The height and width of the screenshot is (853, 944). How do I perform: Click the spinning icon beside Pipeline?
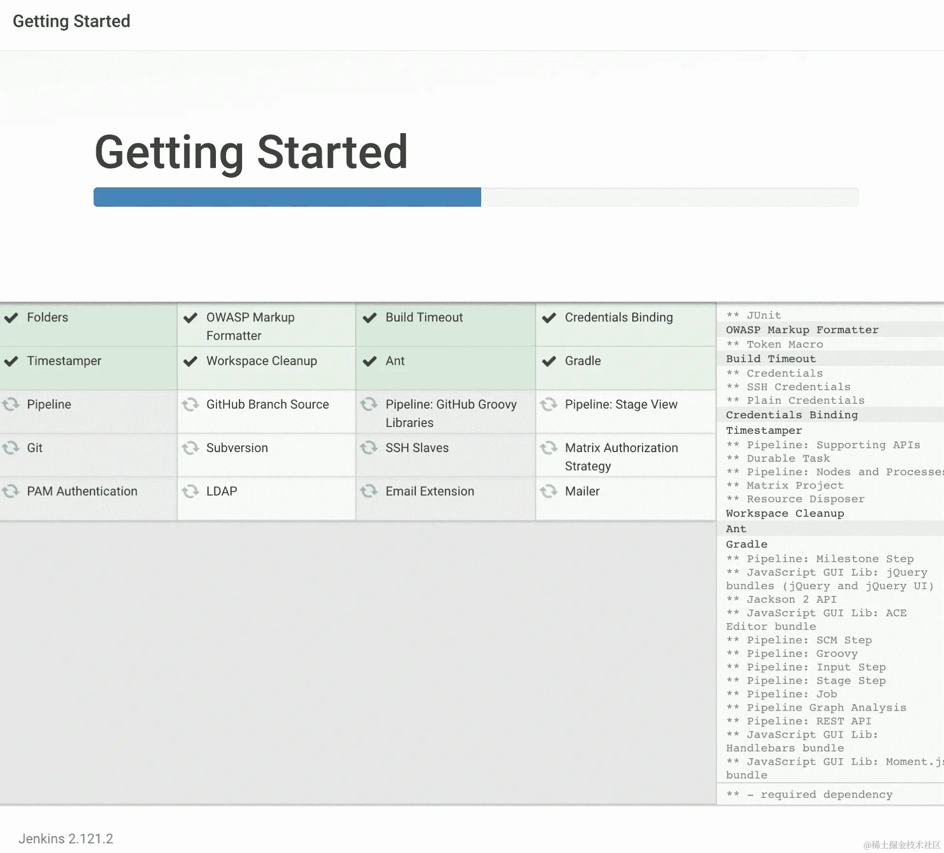11,404
